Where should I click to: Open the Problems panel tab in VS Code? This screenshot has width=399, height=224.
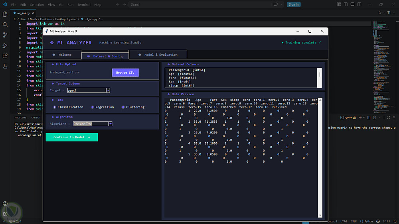point(20,118)
